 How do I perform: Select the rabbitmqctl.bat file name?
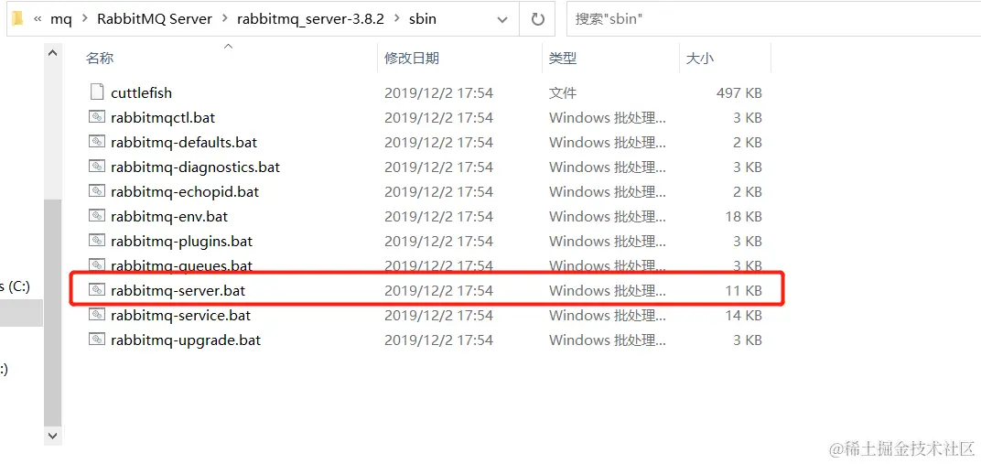tap(163, 117)
